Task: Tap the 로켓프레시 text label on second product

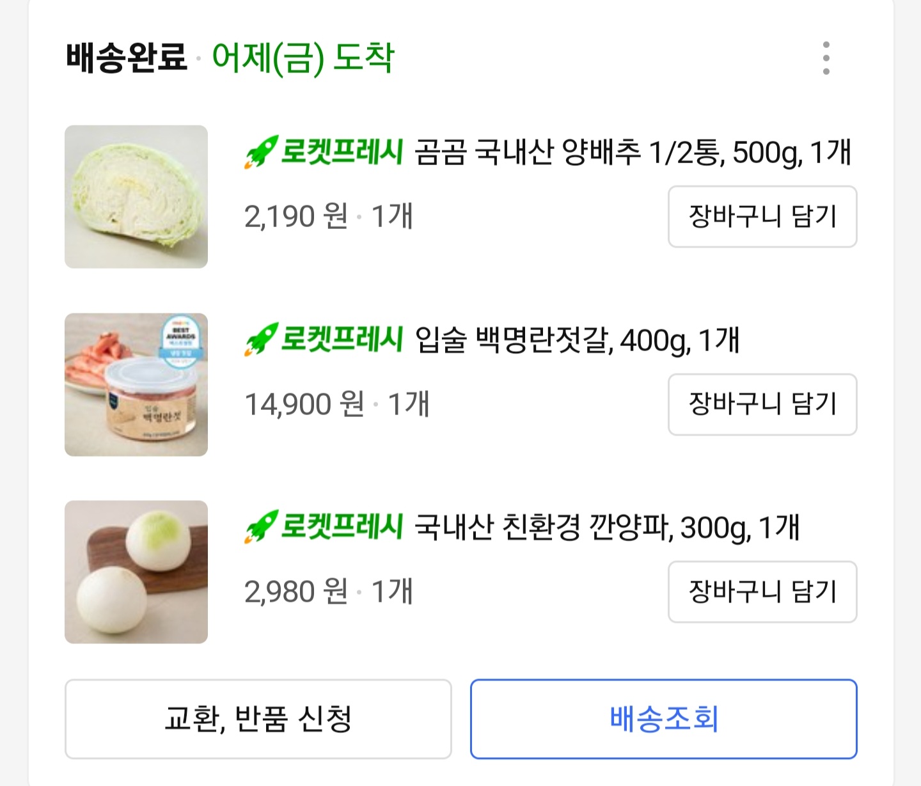Action: 342,342
